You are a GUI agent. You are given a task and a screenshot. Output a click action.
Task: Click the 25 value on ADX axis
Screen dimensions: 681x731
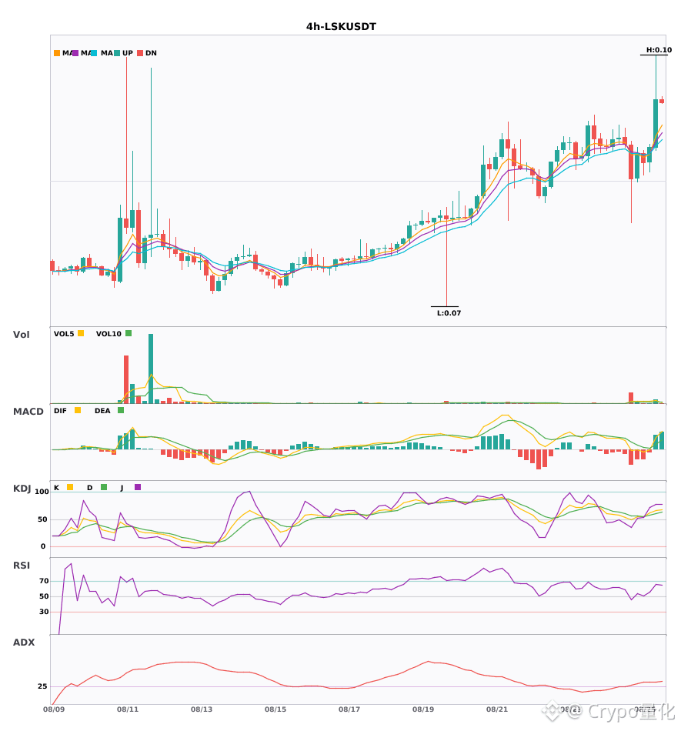click(x=42, y=686)
